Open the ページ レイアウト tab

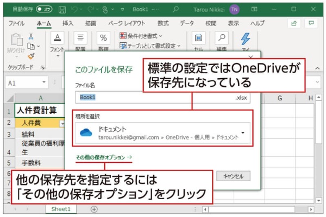click(127, 23)
